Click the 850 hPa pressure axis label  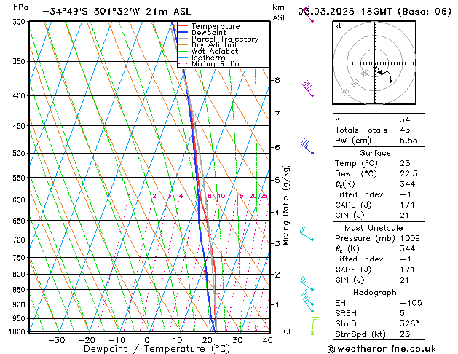click(x=20, y=290)
